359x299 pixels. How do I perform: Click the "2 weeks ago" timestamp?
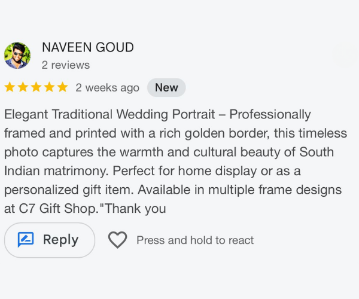coord(107,87)
